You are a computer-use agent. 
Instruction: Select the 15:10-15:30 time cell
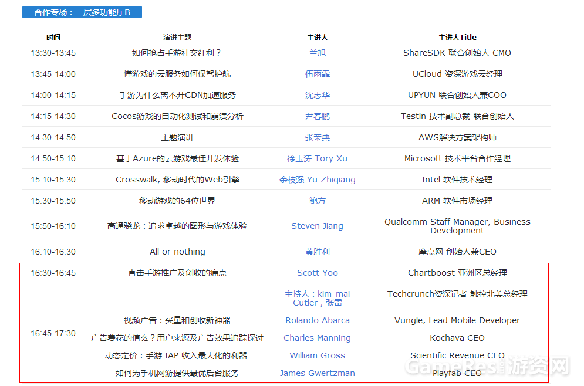53,180
